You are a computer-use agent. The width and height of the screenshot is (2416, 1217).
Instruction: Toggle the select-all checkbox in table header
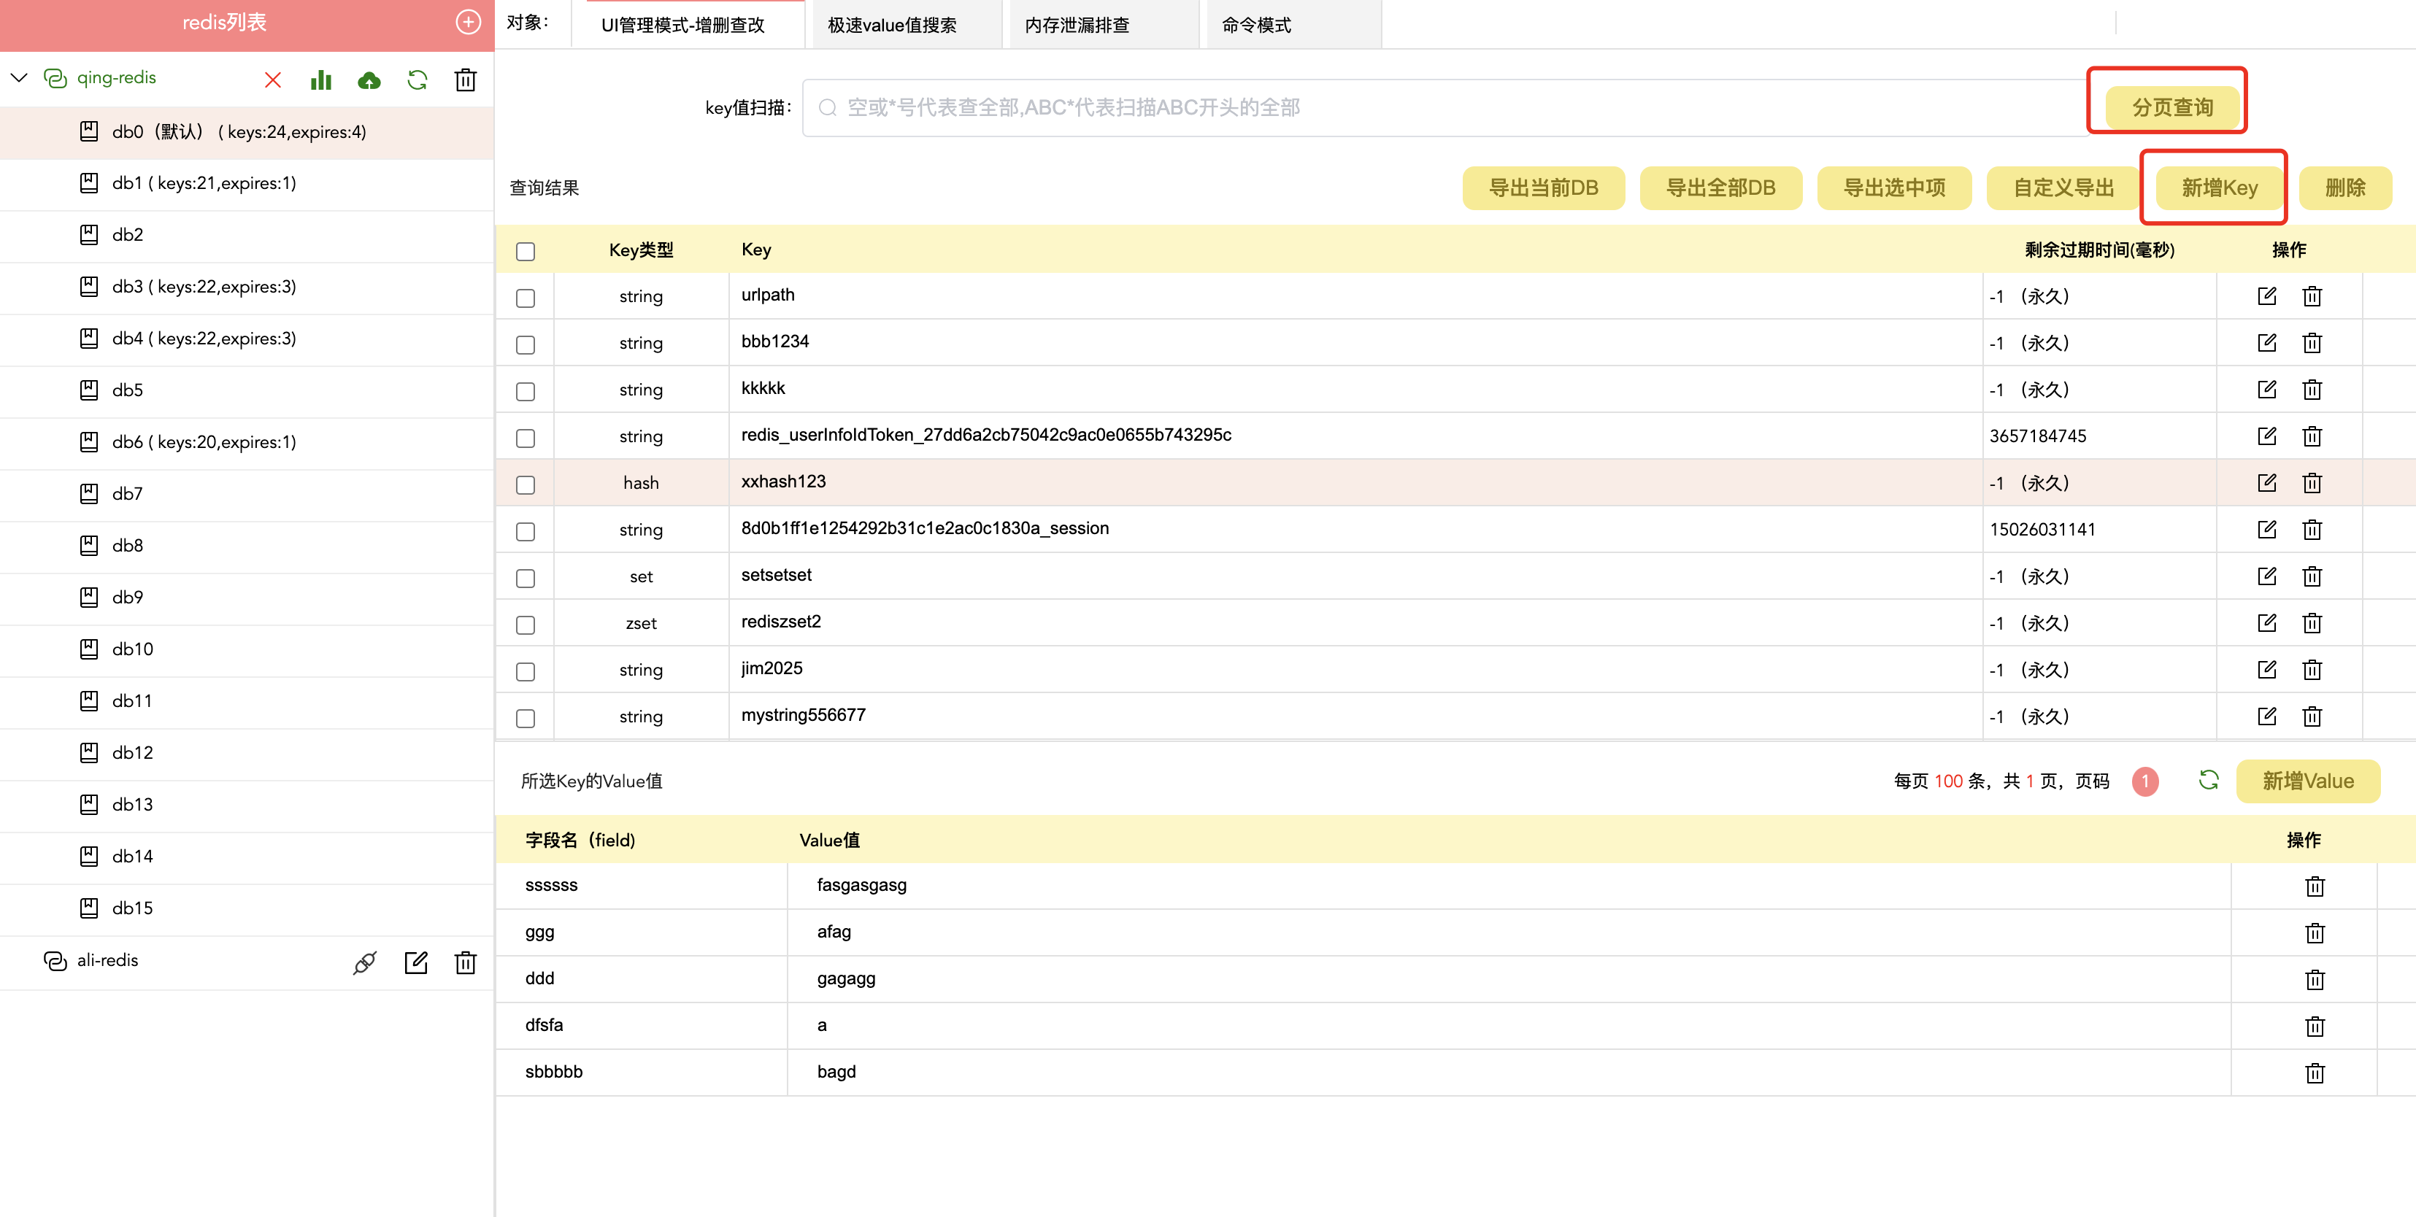pos(526,251)
